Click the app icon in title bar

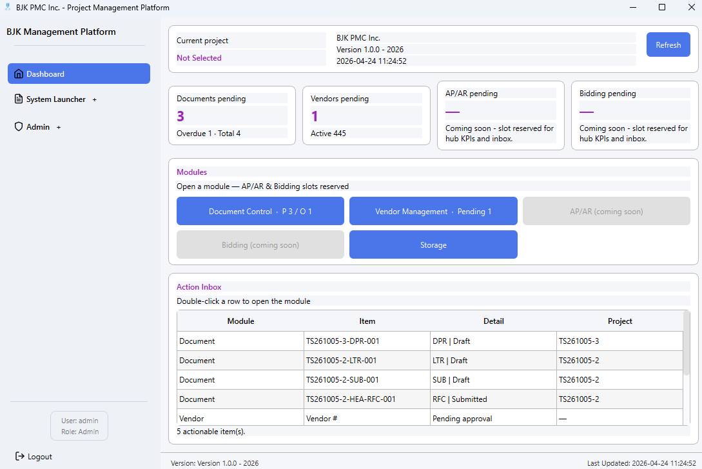[8, 7]
